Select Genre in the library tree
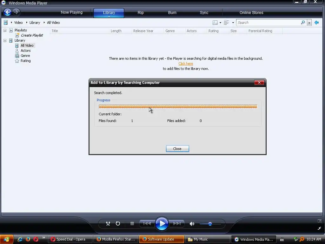This screenshot has height=244, width=325. point(25,56)
